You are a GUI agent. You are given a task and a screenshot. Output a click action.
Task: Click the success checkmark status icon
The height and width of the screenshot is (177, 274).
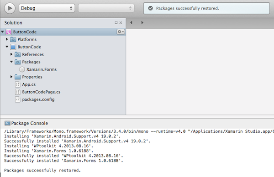click(x=150, y=8)
